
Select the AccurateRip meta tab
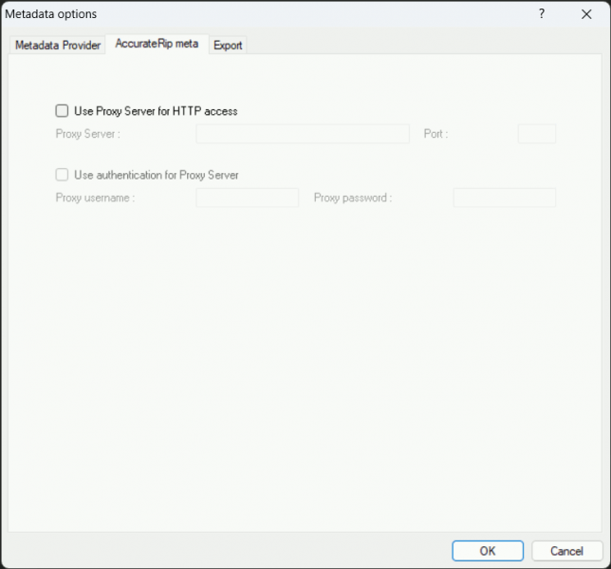point(157,44)
